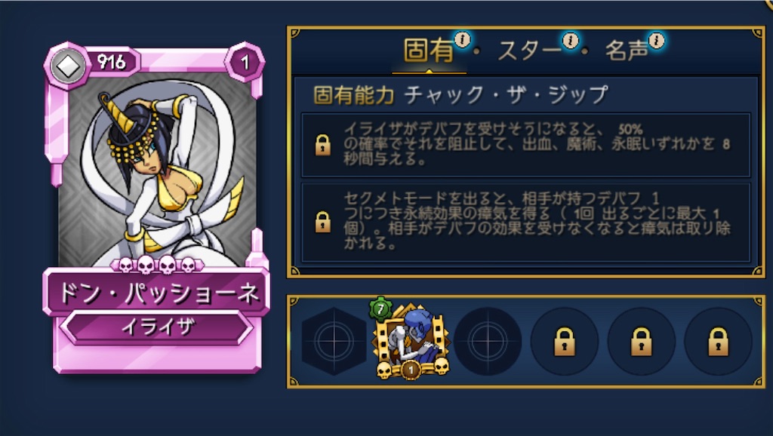Click the info icon next to 固有 tab

463,39
